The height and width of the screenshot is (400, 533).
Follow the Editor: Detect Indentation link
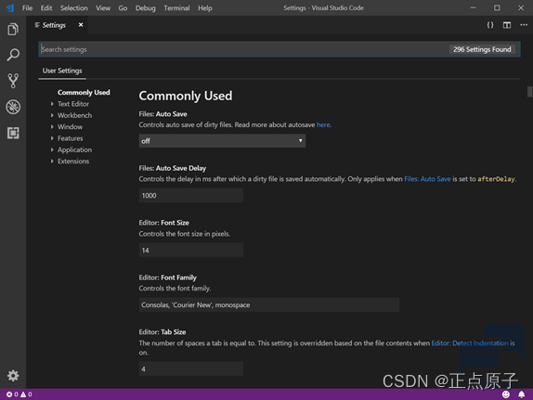(x=470, y=343)
